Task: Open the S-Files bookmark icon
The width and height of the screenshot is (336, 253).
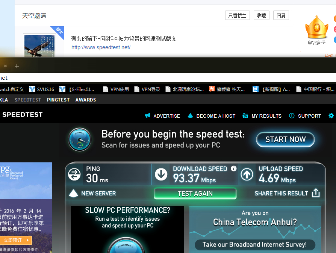Action: click(x=62, y=89)
